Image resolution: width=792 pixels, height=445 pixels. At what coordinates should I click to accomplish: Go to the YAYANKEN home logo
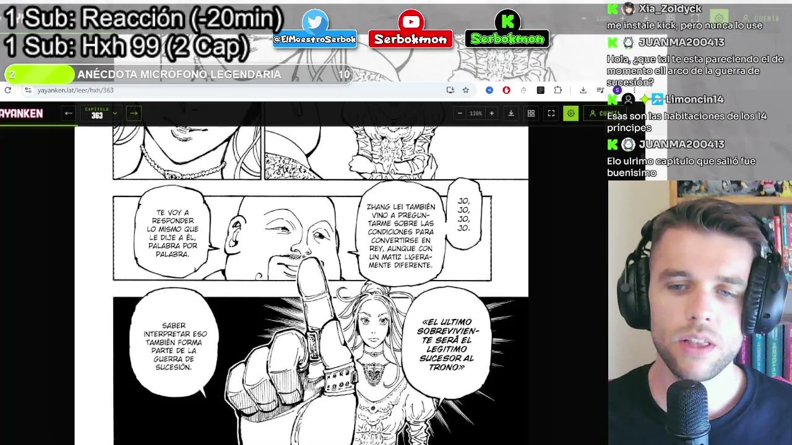[22, 114]
